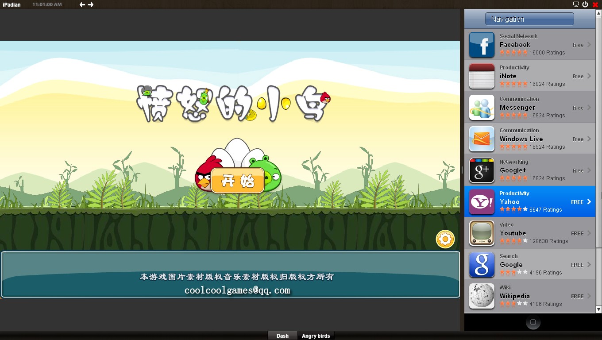Switch to the Angry birds tab

[316, 336]
